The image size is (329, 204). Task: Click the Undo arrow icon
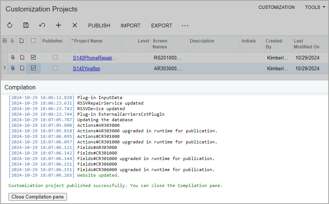pos(42,25)
